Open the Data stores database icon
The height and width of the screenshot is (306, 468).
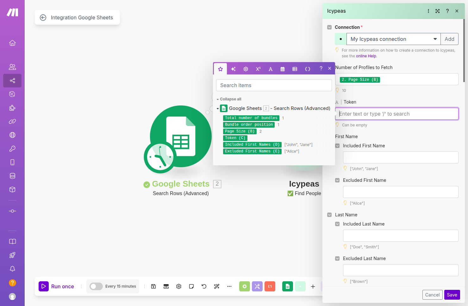click(x=12, y=176)
